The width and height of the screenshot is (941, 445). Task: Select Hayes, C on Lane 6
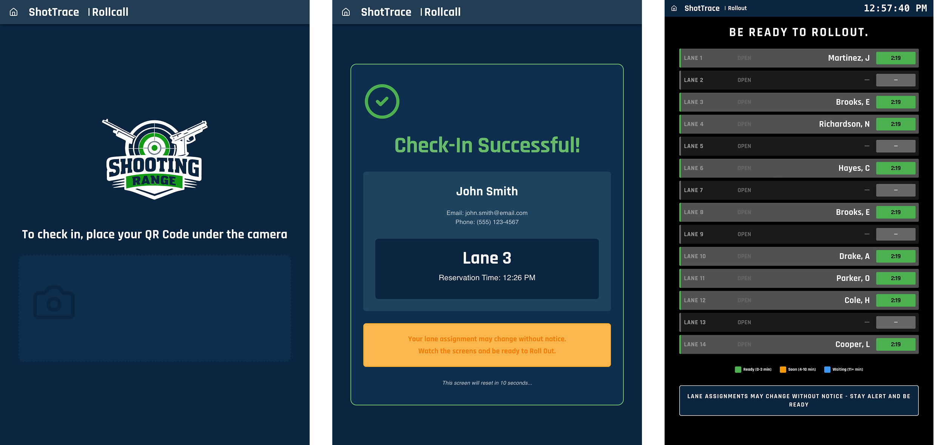[854, 168]
